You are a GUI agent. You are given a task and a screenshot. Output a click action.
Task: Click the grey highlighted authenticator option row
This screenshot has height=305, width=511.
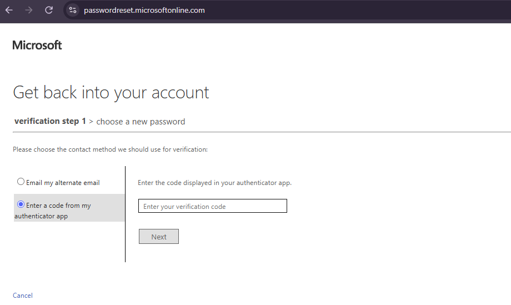pos(69,208)
